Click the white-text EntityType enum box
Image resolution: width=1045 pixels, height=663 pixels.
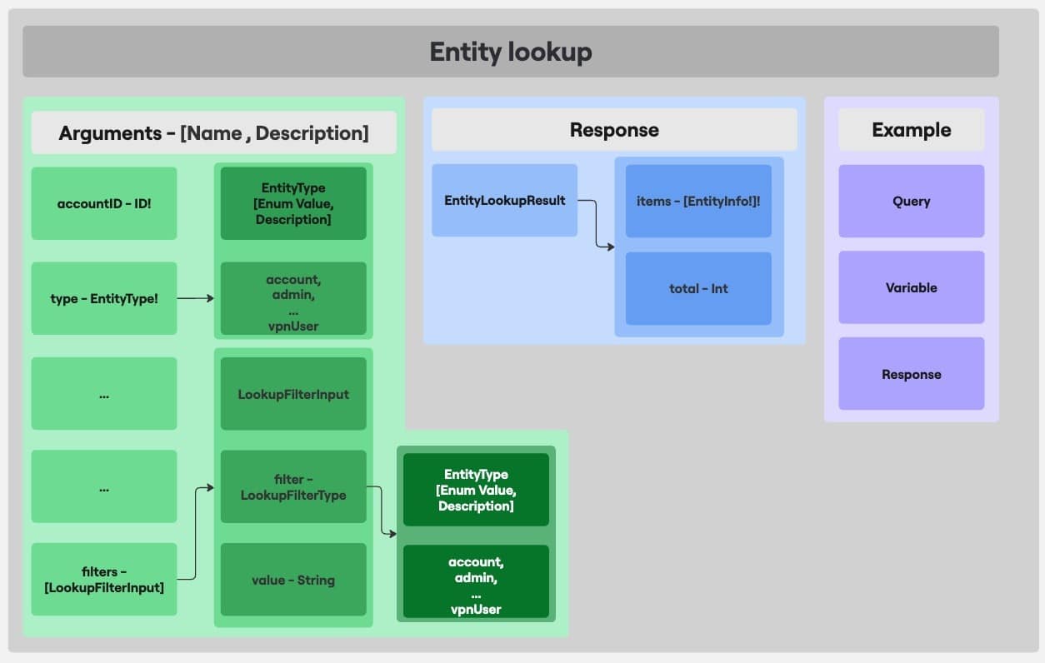(x=476, y=490)
